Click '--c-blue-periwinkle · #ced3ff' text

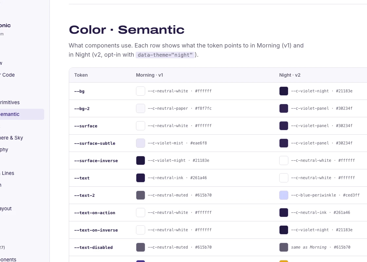coord(325,195)
